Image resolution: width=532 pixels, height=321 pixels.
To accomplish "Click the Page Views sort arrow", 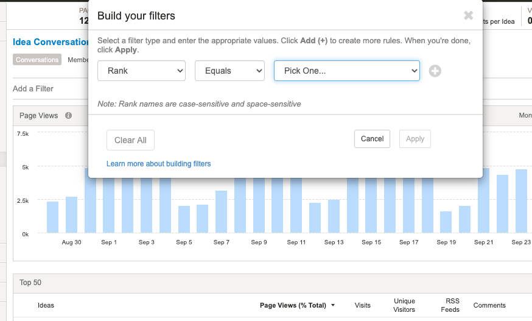I will tap(334, 305).
